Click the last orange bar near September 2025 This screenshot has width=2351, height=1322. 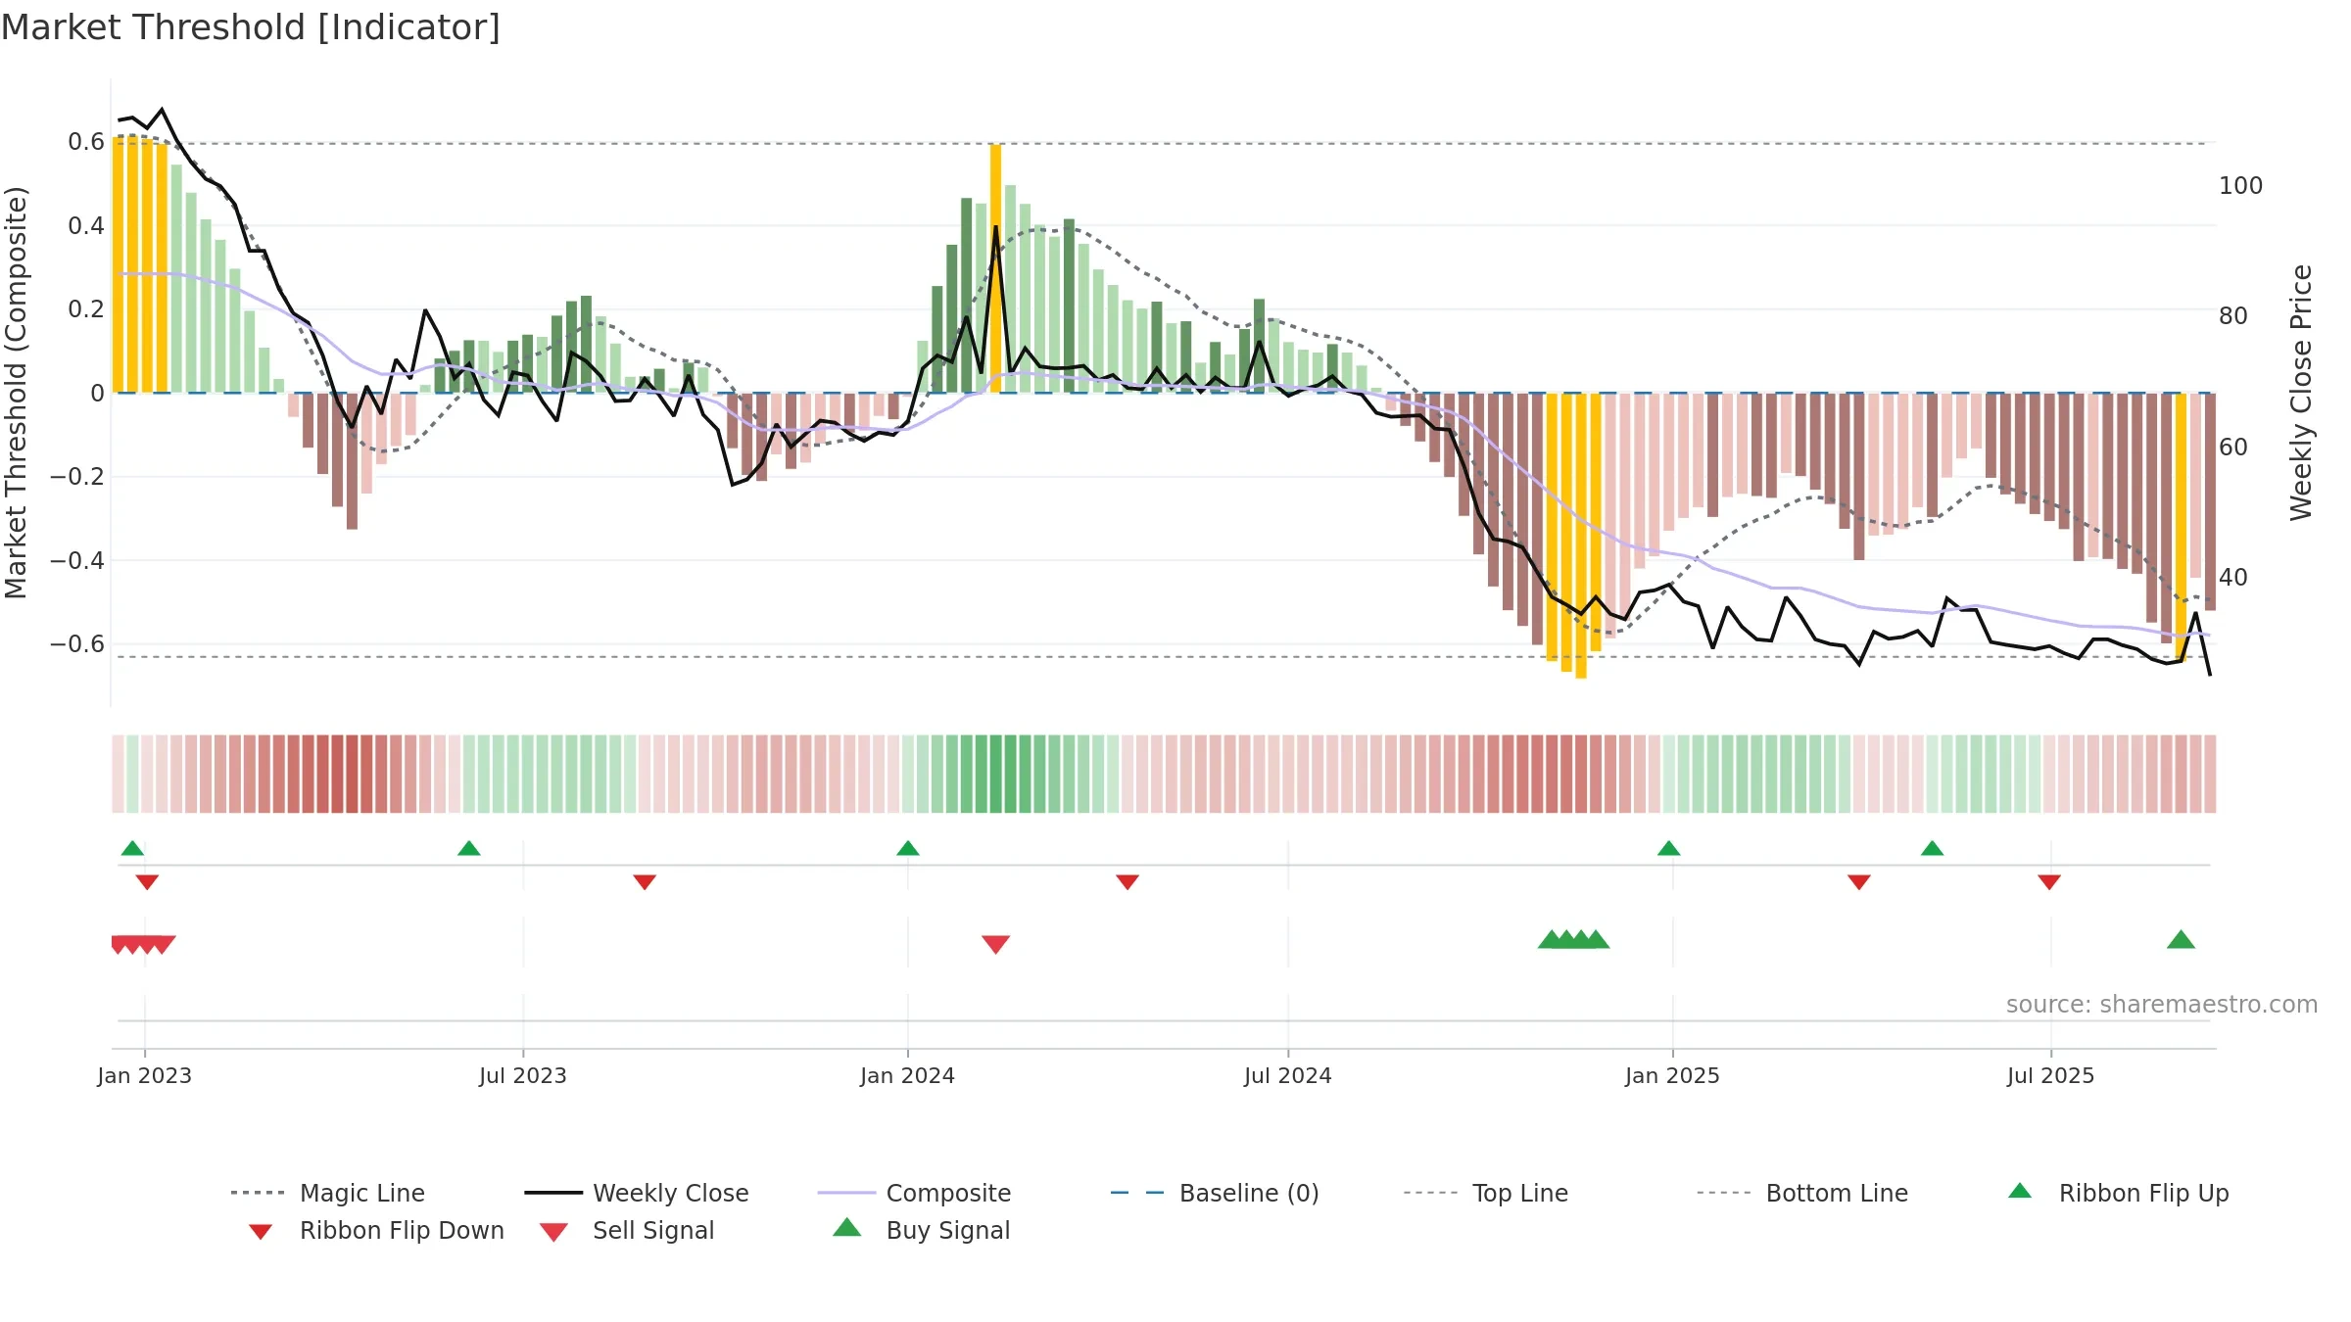click(x=2181, y=527)
